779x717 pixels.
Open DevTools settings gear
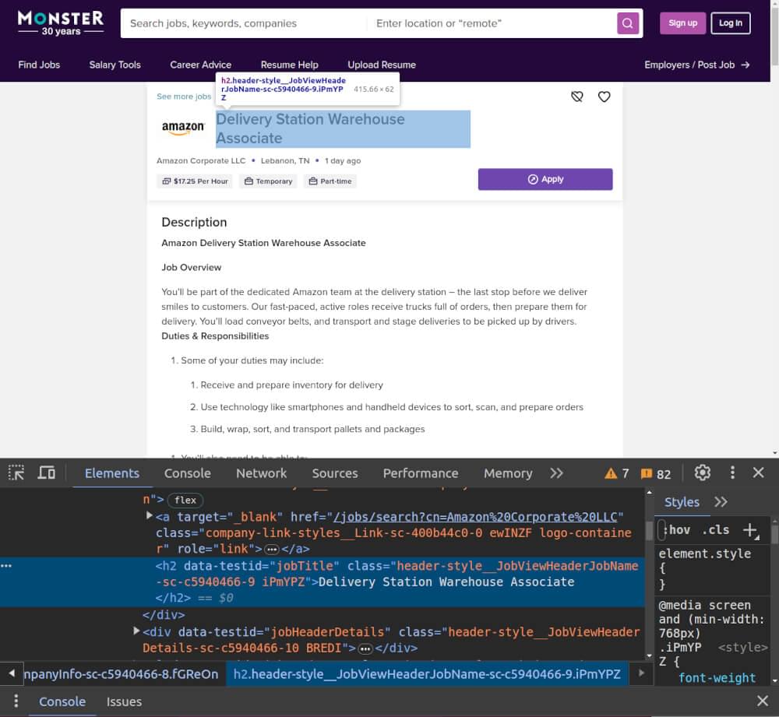(702, 473)
